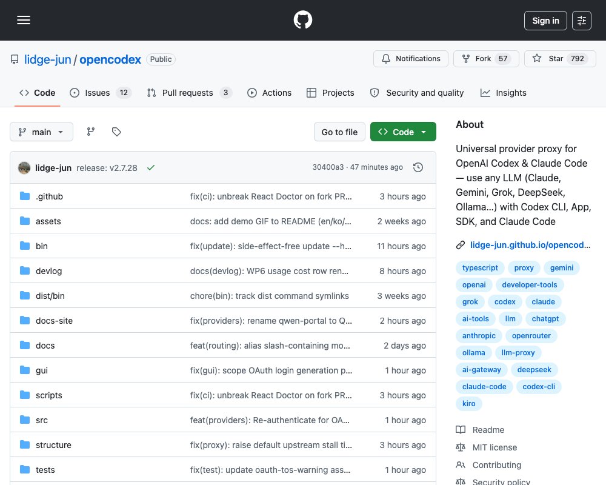
Task: Switch to the Pull requests tab
Action: [x=189, y=93]
